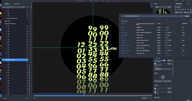The image size is (192, 101).
Task: Click the new group folder icon below the layer list
Action: (5, 98)
